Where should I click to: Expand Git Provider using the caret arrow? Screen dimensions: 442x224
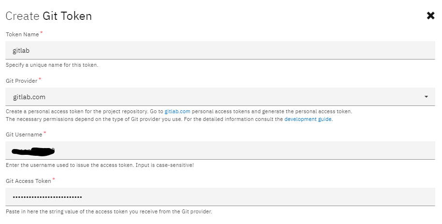pyautogui.click(x=426, y=97)
